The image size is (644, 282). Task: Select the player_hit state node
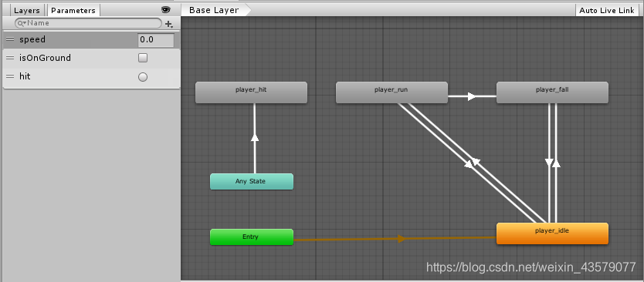251,92
